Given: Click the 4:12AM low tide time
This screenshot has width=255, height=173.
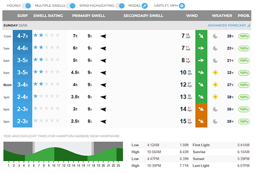Looking at the screenshot, I should click(x=153, y=145).
